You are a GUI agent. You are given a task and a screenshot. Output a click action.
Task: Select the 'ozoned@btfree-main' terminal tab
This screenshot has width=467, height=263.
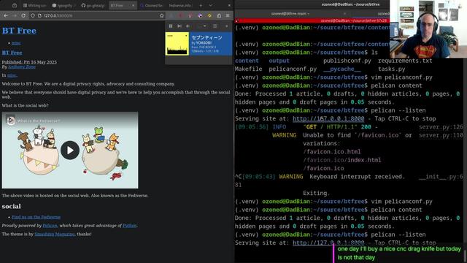(x=290, y=14)
